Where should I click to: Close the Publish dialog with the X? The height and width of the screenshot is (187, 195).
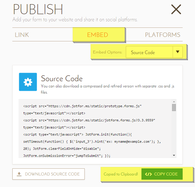coord(176,9)
